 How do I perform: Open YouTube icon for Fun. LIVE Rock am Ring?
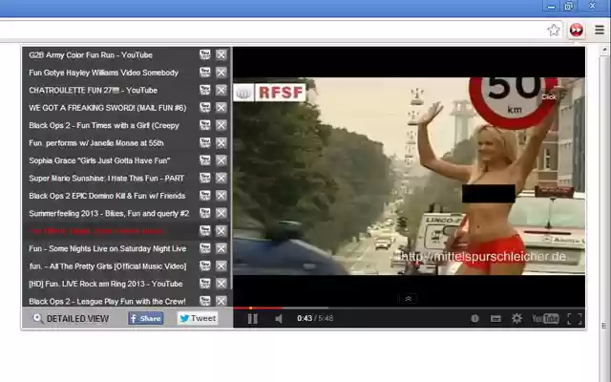click(205, 284)
